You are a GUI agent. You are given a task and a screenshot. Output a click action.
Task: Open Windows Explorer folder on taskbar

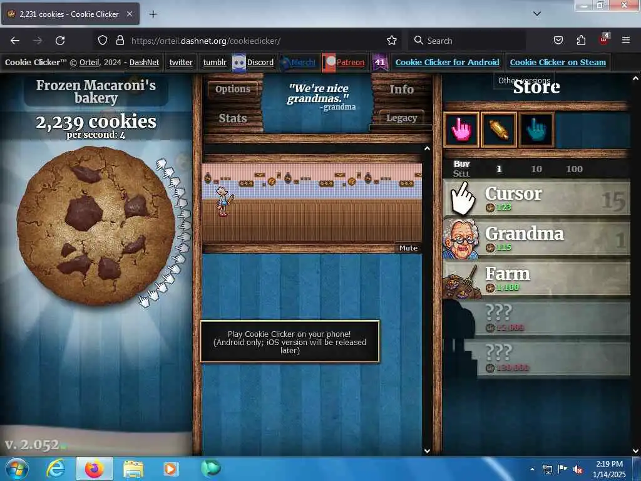coord(133,468)
